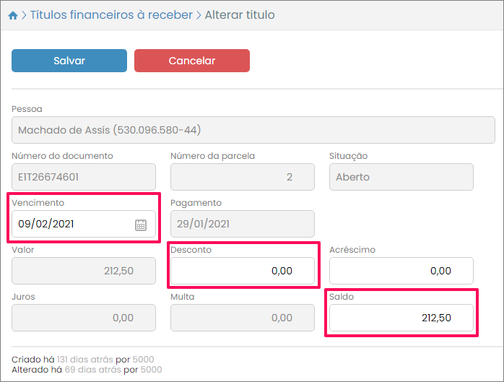Image resolution: width=504 pixels, height=382 pixels.
Task: Click the Pessoa field with Machado de Assis
Action: coord(253,131)
